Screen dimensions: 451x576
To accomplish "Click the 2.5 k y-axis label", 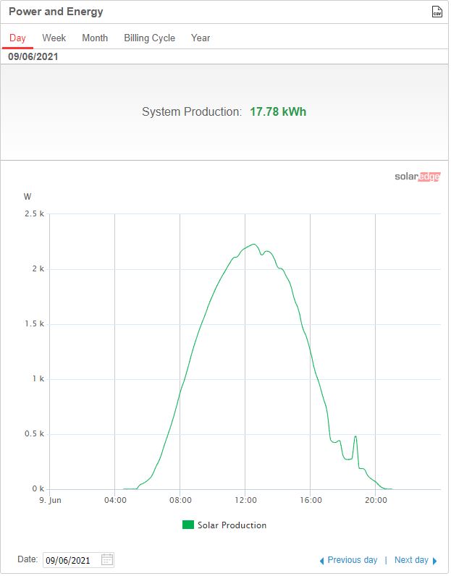I will coord(35,215).
